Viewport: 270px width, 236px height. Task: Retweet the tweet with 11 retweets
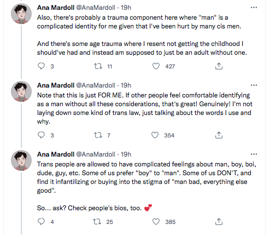click(98, 66)
